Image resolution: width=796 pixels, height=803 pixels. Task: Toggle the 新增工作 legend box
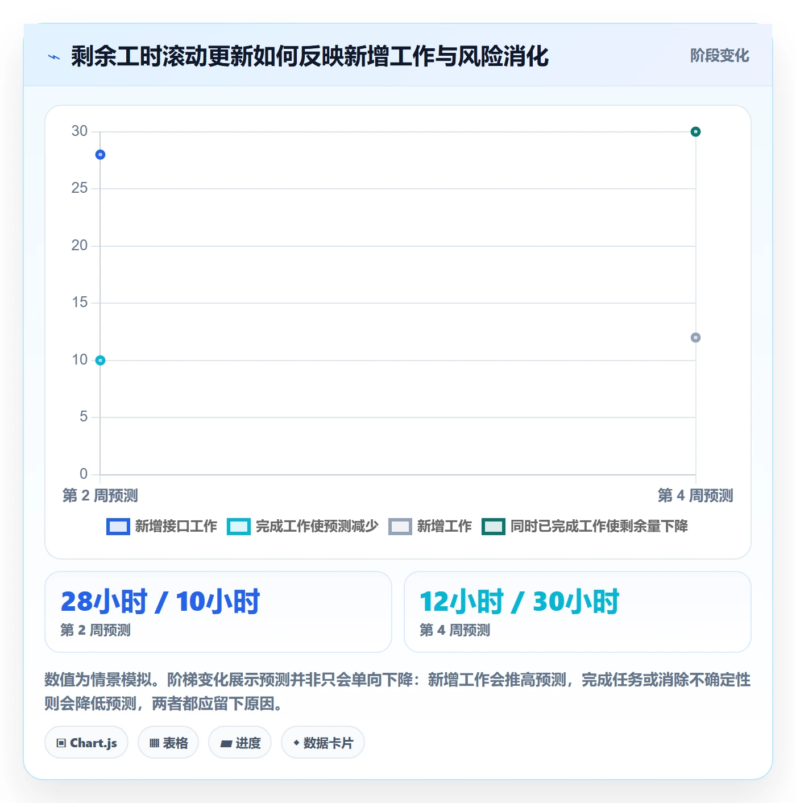pos(400,527)
